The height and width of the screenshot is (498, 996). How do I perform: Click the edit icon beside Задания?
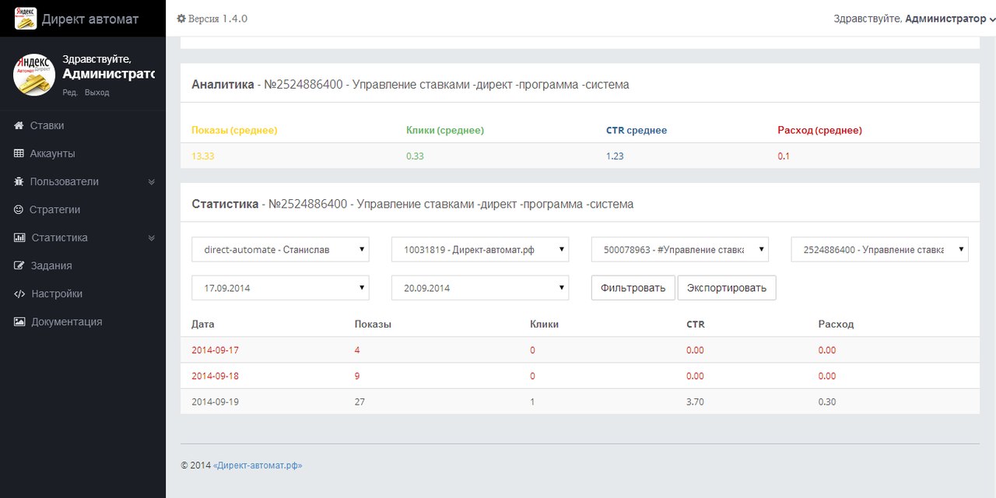click(19, 265)
